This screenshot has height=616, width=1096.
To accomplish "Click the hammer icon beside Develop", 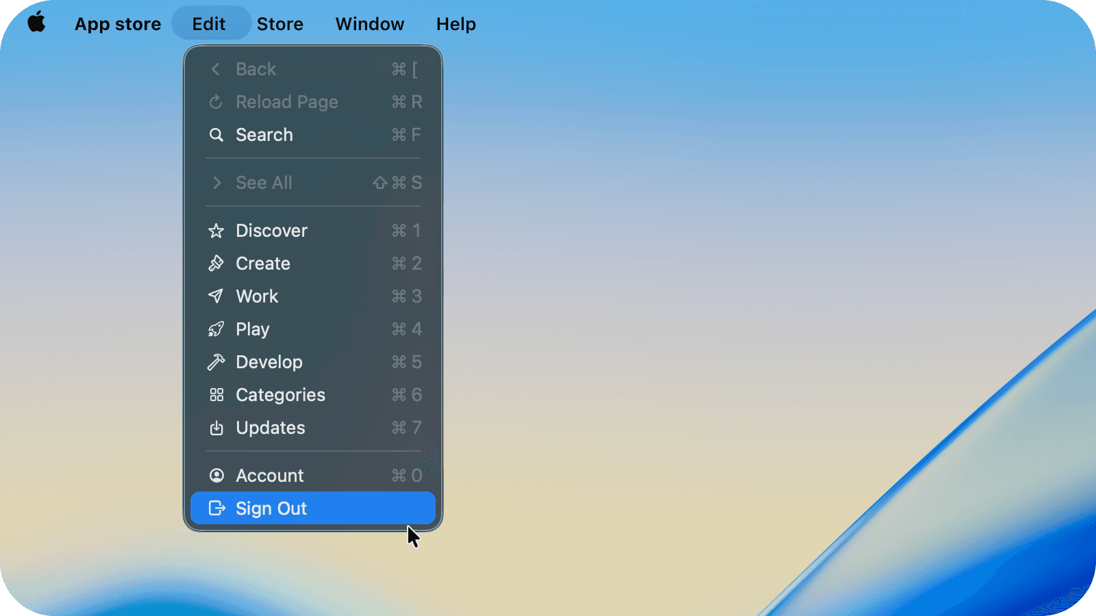I will point(216,362).
